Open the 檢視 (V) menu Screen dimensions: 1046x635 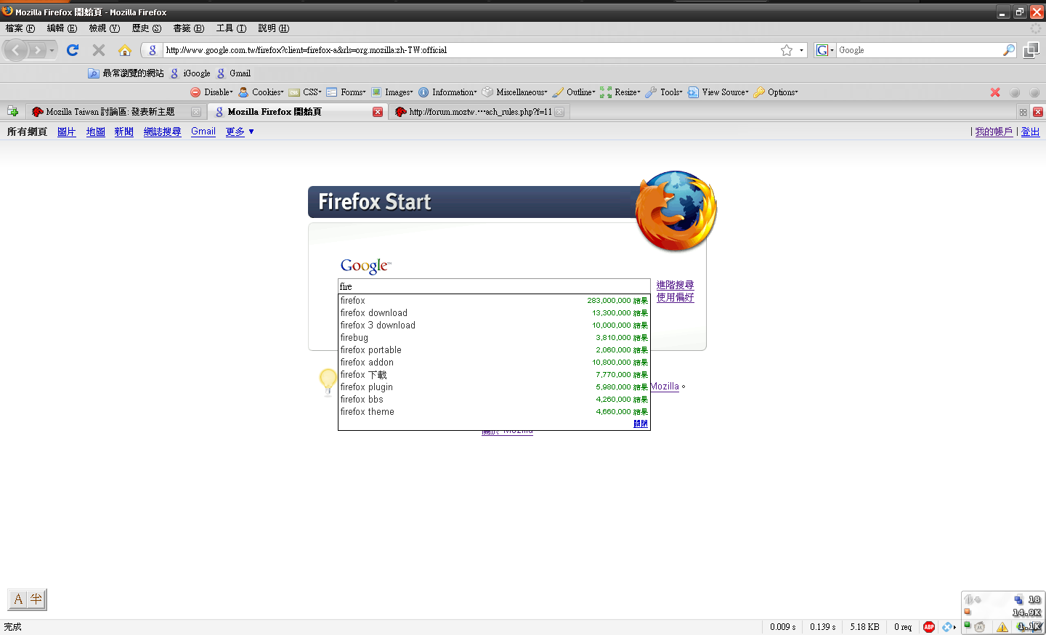pyautogui.click(x=105, y=28)
